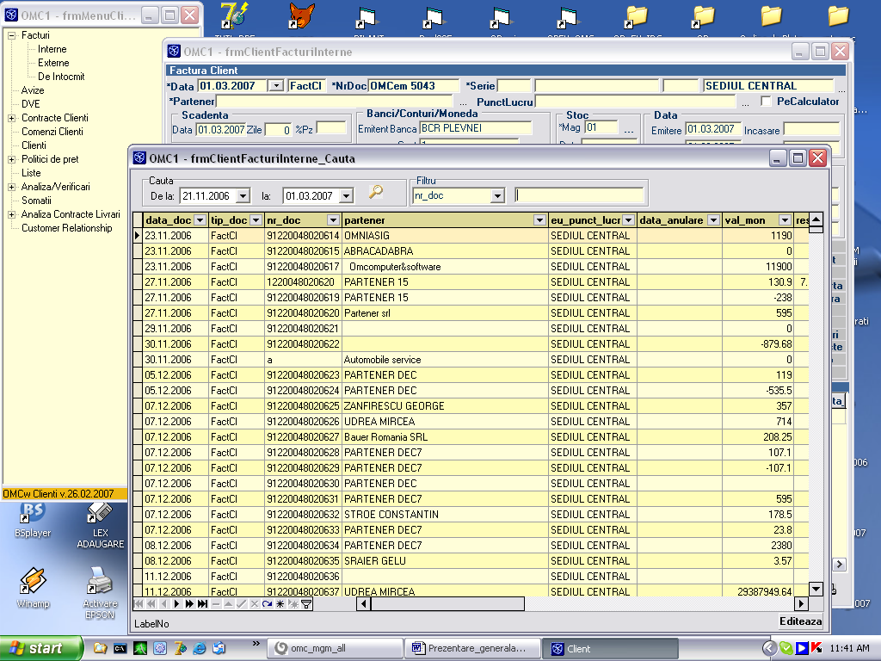
Task: Open partener column filter dropdown
Action: (539, 220)
